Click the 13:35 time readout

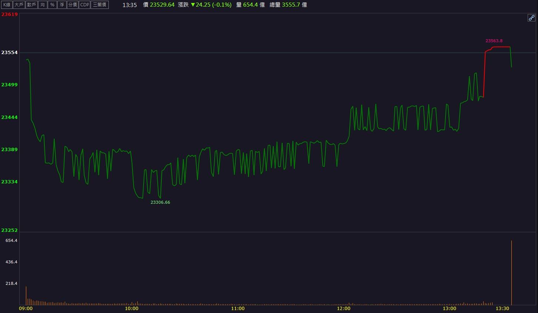point(130,5)
